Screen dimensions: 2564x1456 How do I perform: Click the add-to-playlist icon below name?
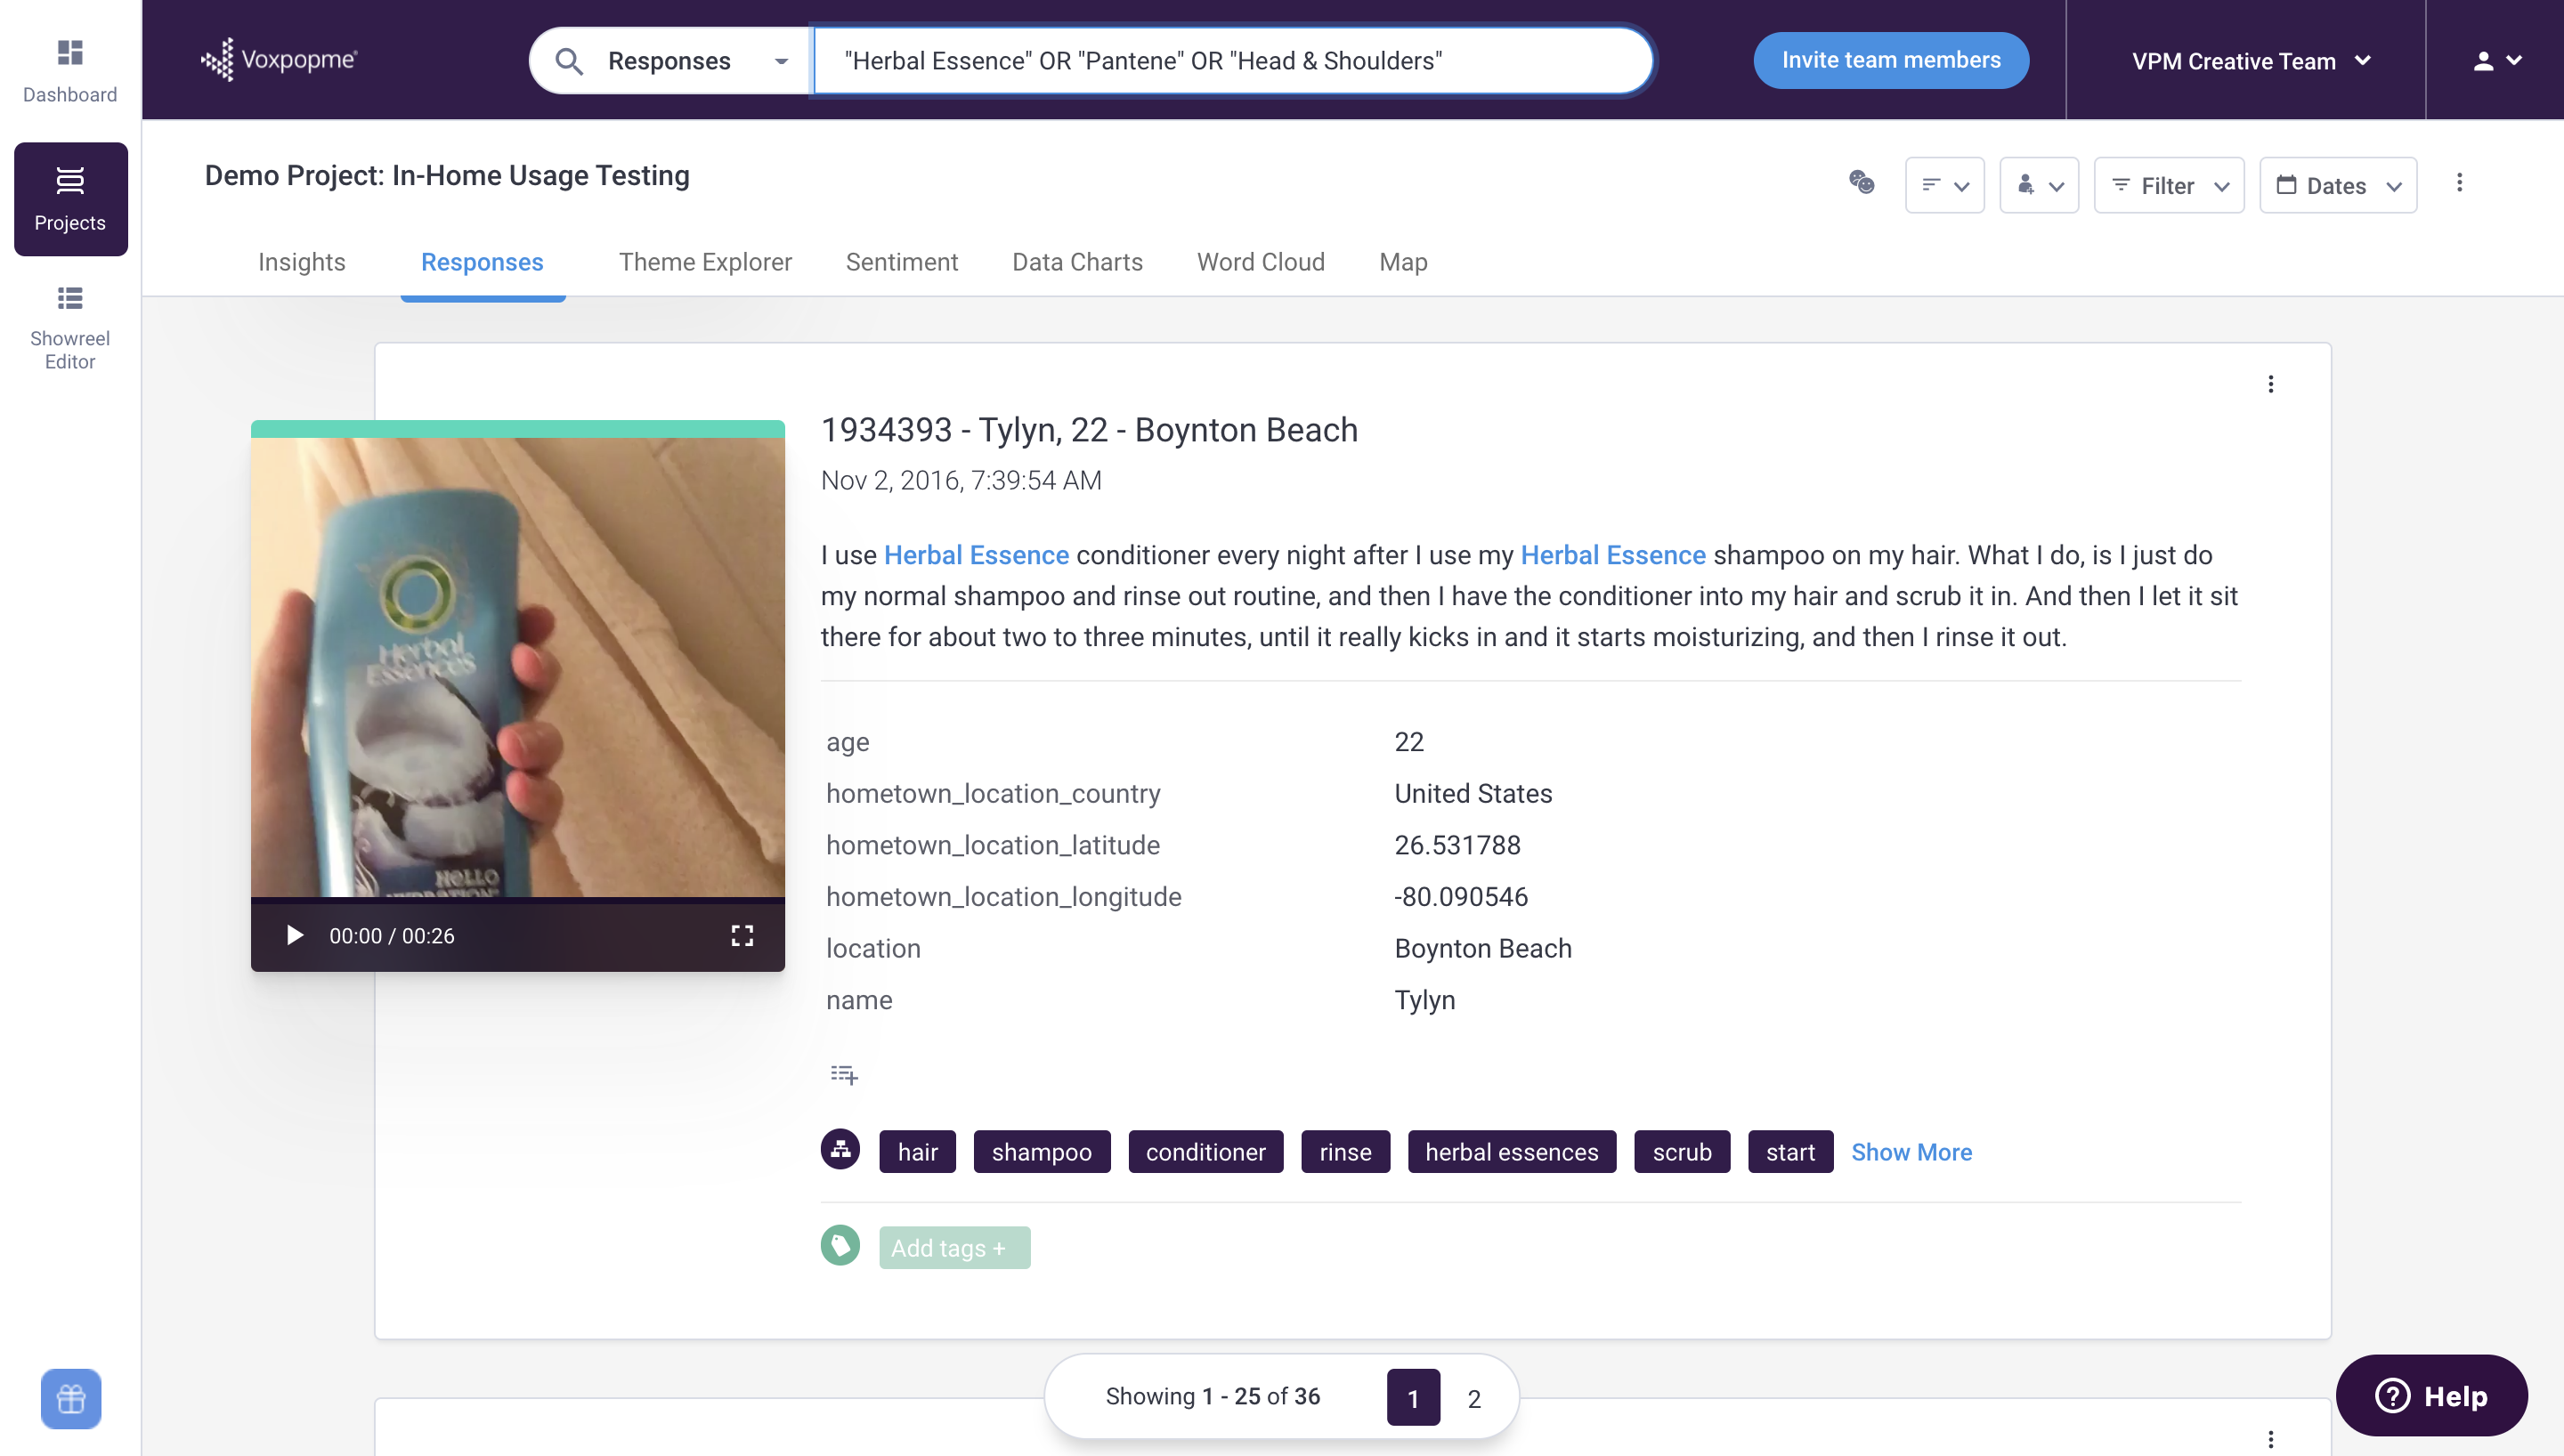843,1075
